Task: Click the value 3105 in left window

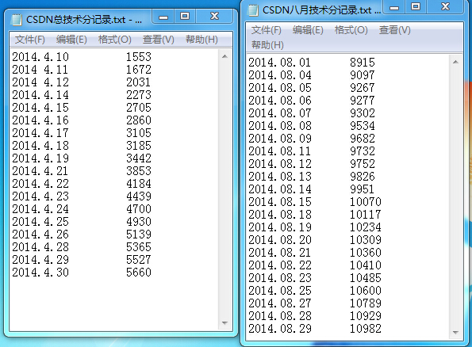Action: (139, 133)
